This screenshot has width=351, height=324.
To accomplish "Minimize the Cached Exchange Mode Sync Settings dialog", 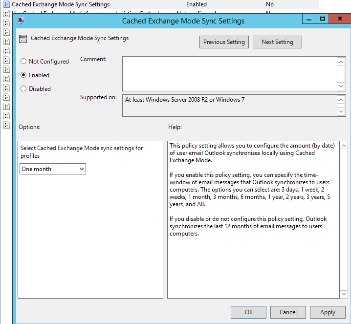I will 309,19.
